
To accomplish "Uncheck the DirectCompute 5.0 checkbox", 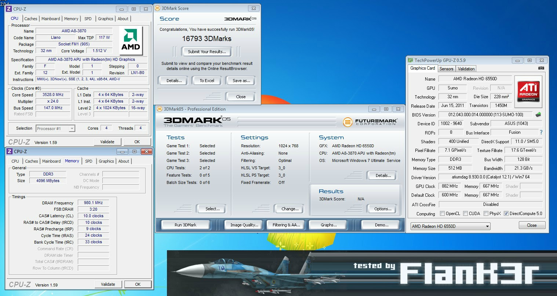I will [x=506, y=214].
